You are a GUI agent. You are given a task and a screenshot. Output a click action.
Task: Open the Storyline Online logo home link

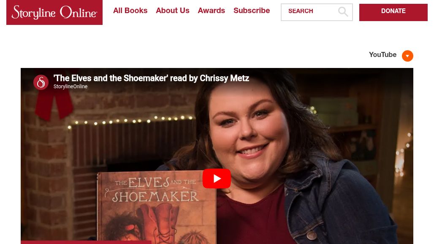[54, 12]
